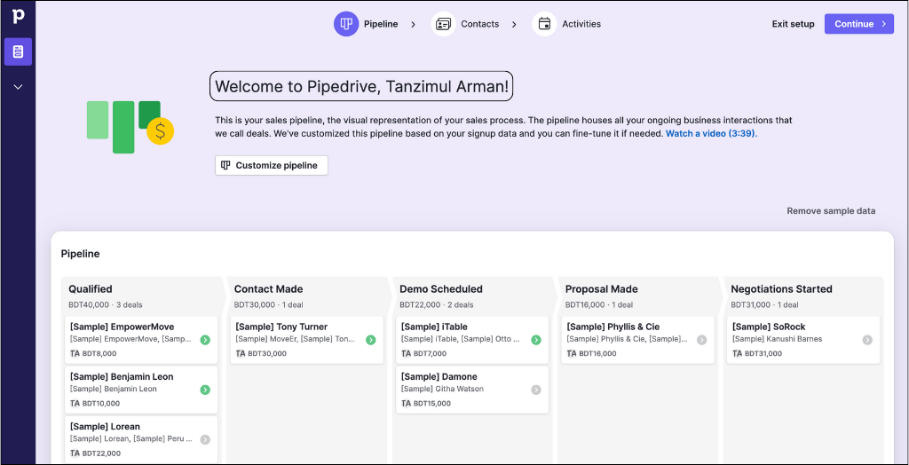Click BDT40,000 · 3 deals summary
The width and height of the screenshot is (909, 465).
tap(106, 305)
